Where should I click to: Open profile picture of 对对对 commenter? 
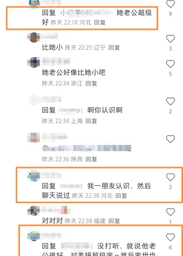point(34,211)
